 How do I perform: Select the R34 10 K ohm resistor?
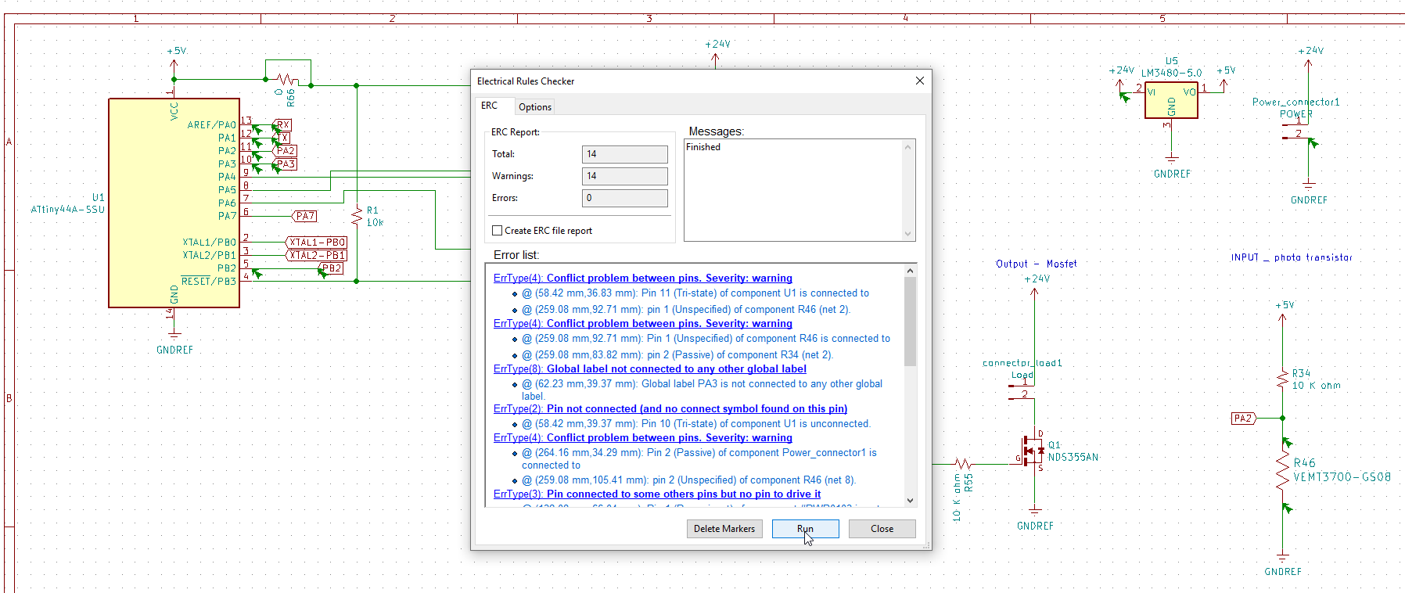[x=1282, y=379]
